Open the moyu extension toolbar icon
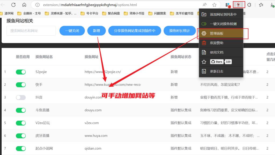Screen dimensions: 275x155 (x=239, y=5)
